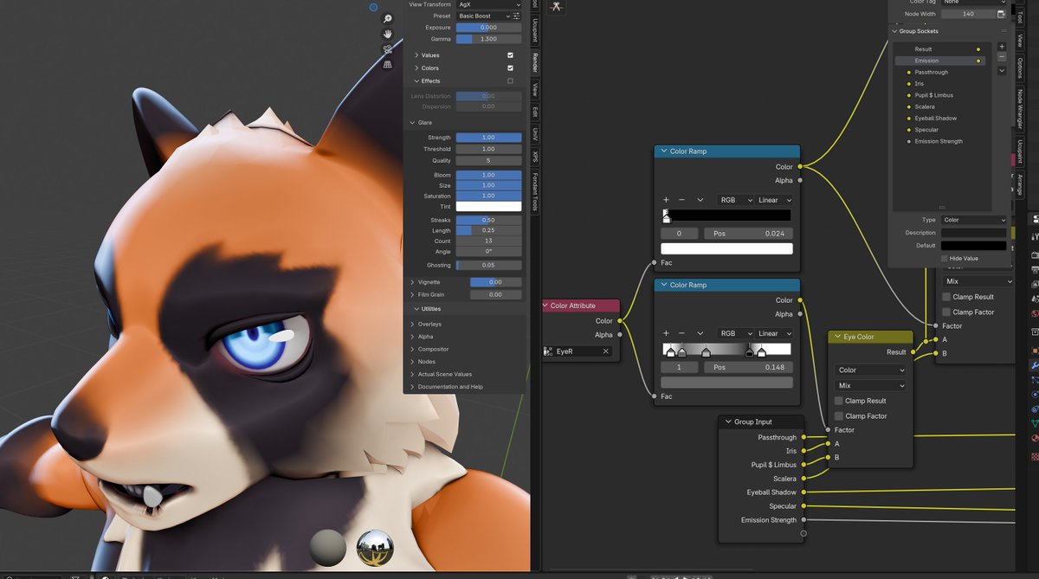Click the glare Tint white color swatch
The width and height of the screenshot is (1039, 579).
point(488,206)
